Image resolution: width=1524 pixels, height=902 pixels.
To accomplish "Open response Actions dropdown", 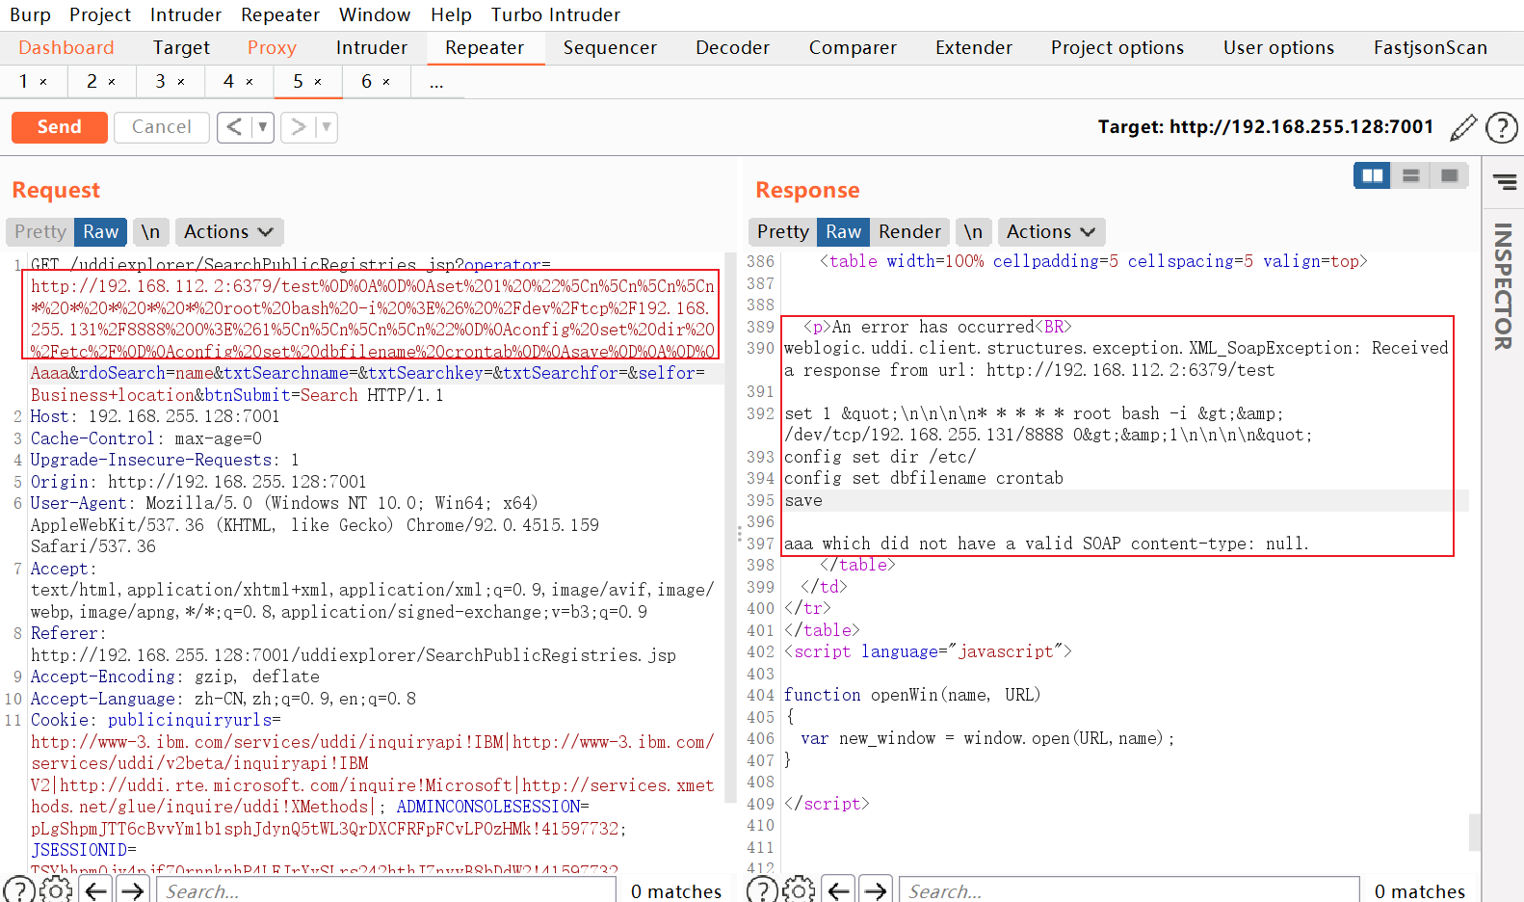I will 1051,232.
